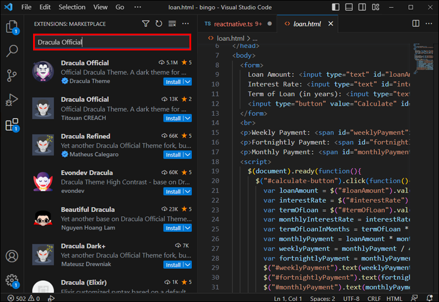Open the Edit menu
Screen dimensions: 439x302
point(45,7)
